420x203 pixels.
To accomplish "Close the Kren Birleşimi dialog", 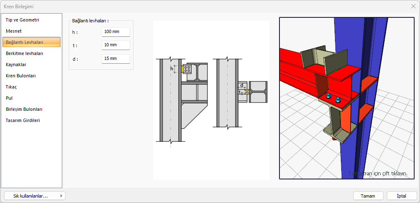I will 413,7.
